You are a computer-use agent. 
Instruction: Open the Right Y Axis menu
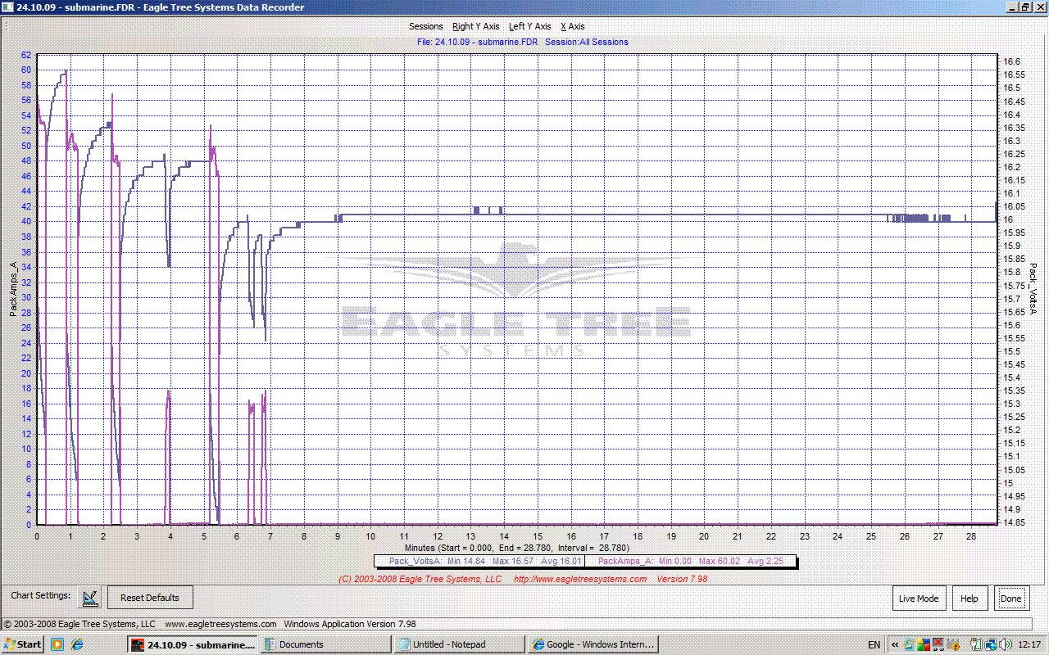point(475,26)
